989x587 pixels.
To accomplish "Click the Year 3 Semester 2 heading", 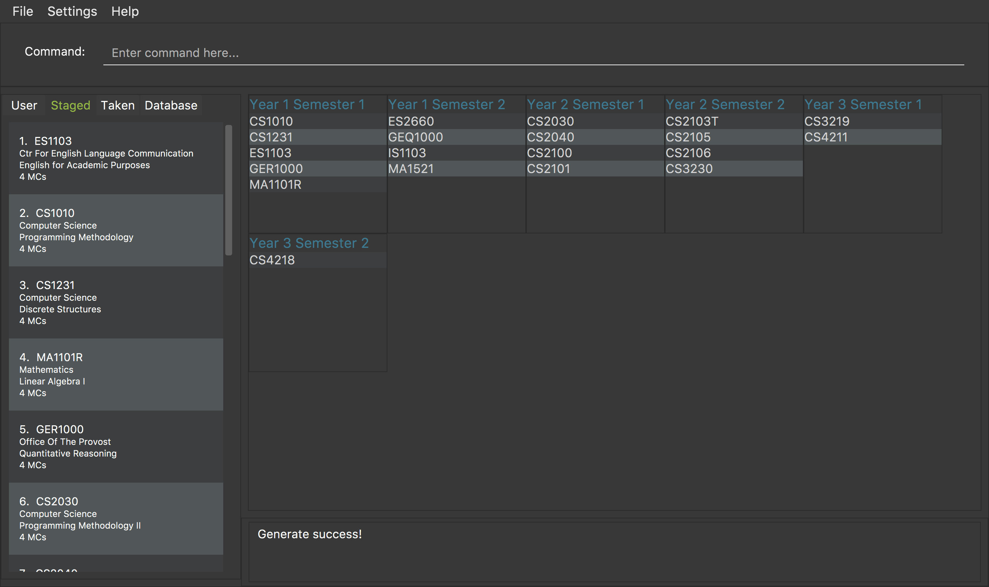I will pyautogui.click(x=309, y=243).
